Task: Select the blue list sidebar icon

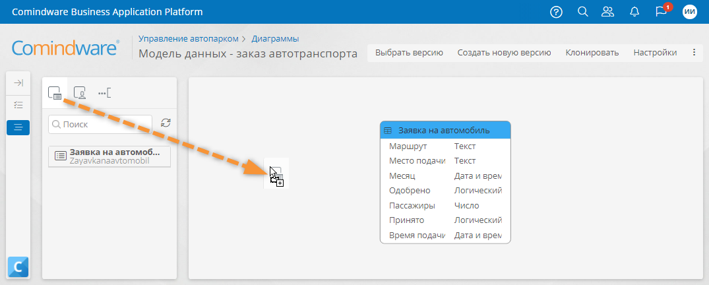Action: pyautogui.click(x=18, y=127)
